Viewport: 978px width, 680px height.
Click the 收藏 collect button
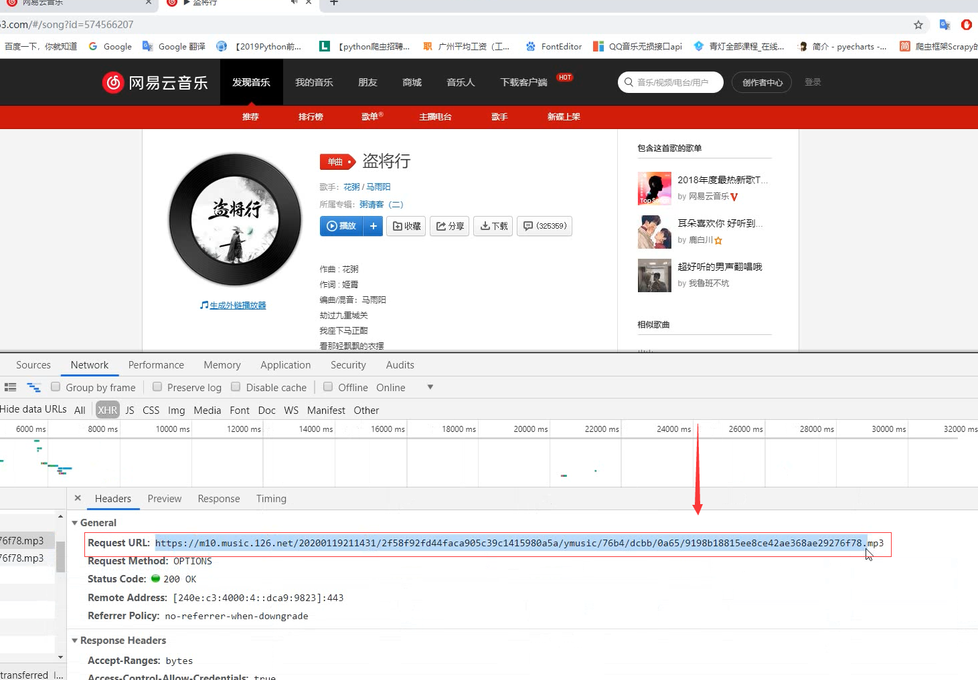click(406, 226)
